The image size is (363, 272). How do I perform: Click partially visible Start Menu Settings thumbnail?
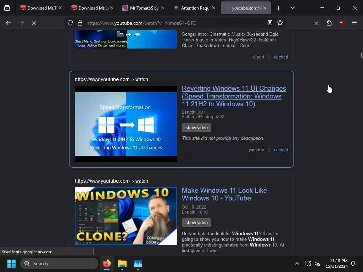point(126,39)
